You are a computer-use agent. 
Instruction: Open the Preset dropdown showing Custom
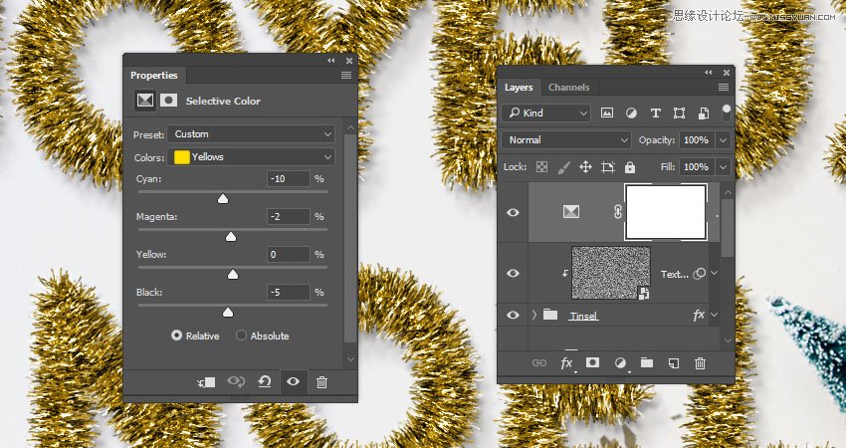[x=251, y=133]
